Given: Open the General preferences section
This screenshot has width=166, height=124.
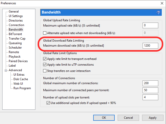Looking at the screenshot, I should (x=14, y=12).
